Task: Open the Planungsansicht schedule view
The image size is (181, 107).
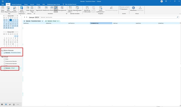Action: (62, 9)
